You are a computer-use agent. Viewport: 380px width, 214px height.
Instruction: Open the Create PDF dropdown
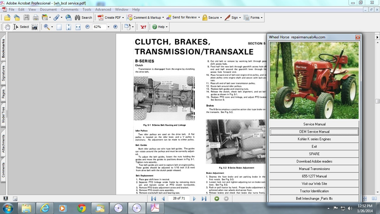coord(123,18)
